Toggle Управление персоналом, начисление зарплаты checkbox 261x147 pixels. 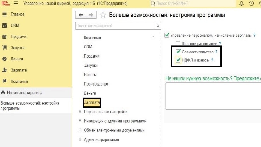tap(167, 35)
